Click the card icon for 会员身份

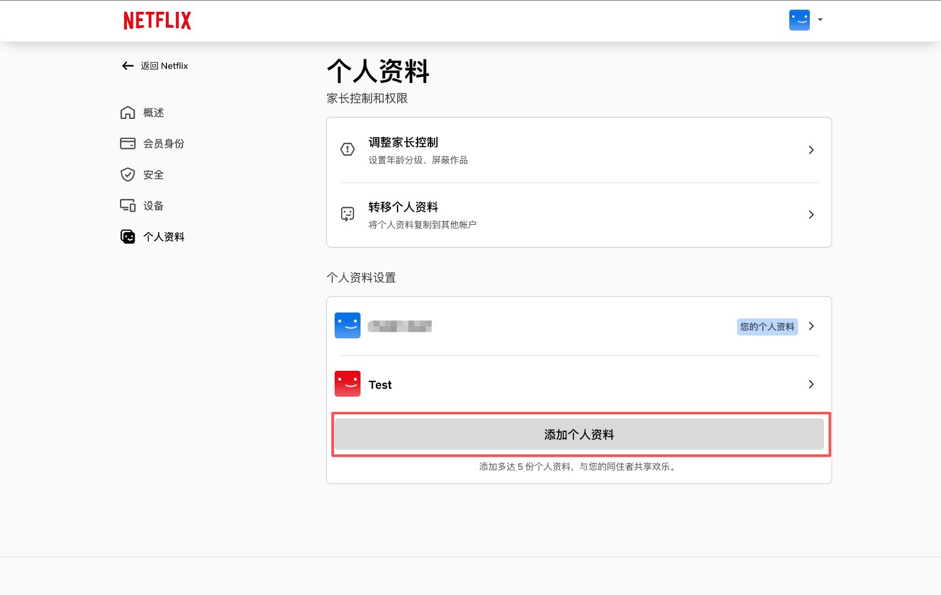pos(128,144)
